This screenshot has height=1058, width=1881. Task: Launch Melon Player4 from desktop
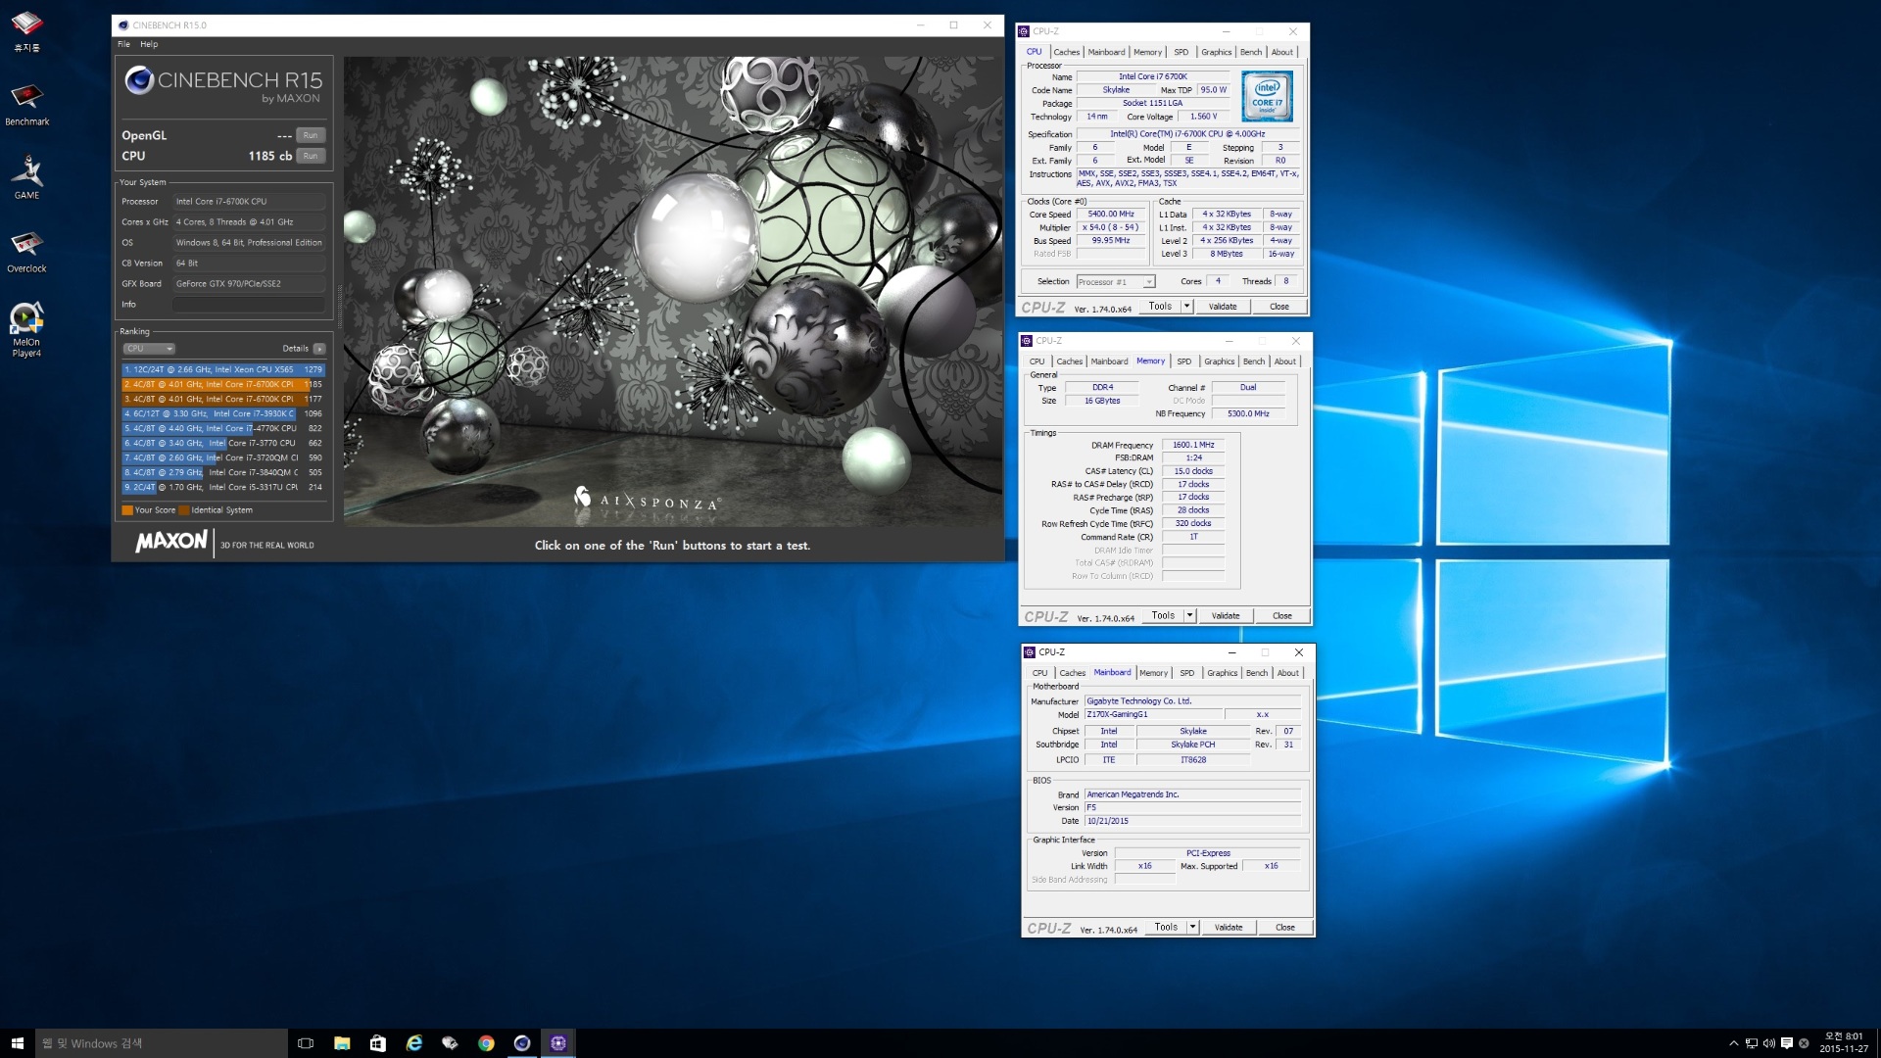pyautogui.click(x=26, y=329)
